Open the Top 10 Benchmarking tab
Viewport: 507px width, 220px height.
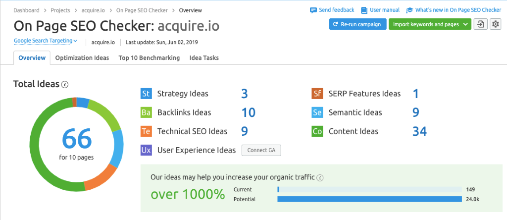pos(149,58)
